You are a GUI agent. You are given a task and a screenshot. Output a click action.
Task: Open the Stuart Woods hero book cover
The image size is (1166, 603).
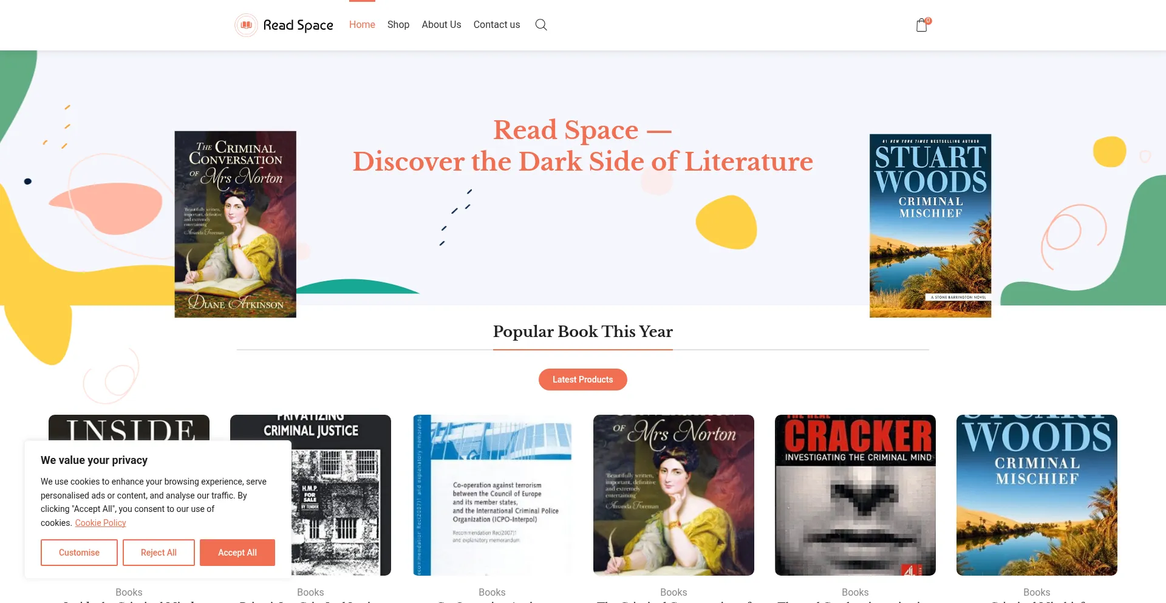tap(930, 226)
